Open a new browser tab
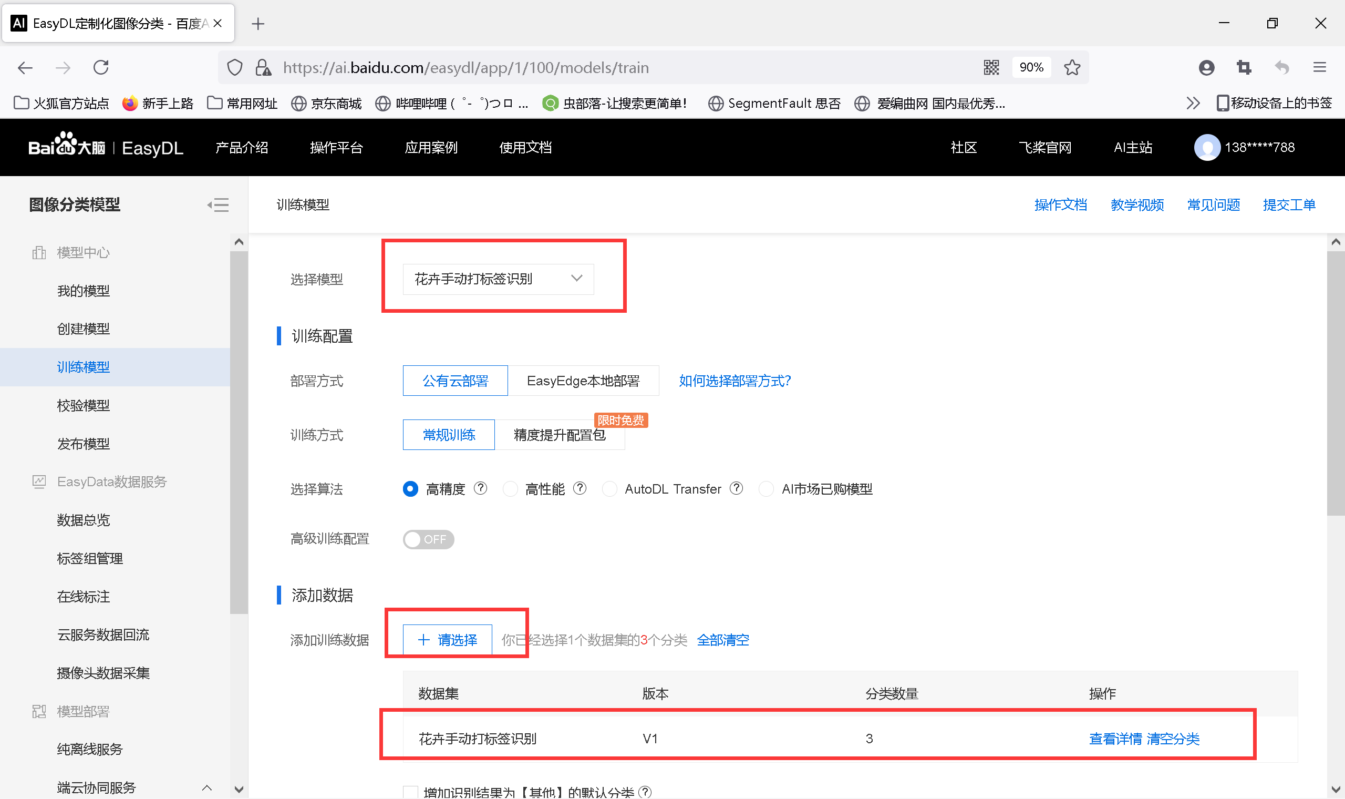 257,24
